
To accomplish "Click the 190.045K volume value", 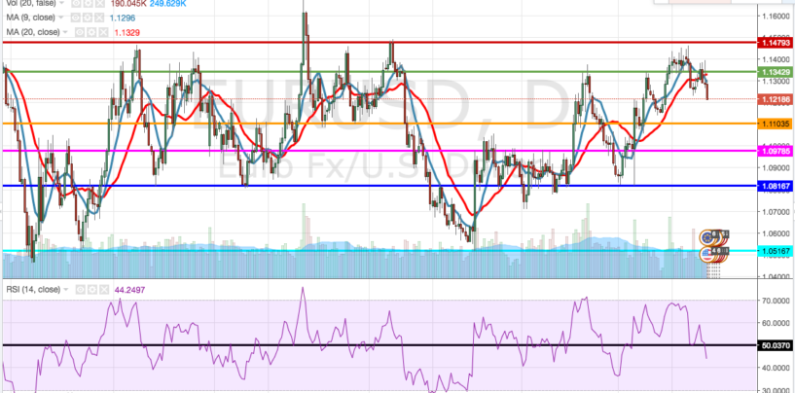I will point(128,3).
